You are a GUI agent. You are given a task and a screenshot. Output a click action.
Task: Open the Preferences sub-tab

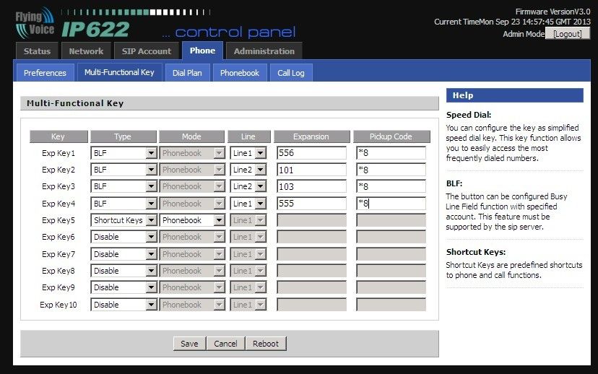(x=45, y=73)
